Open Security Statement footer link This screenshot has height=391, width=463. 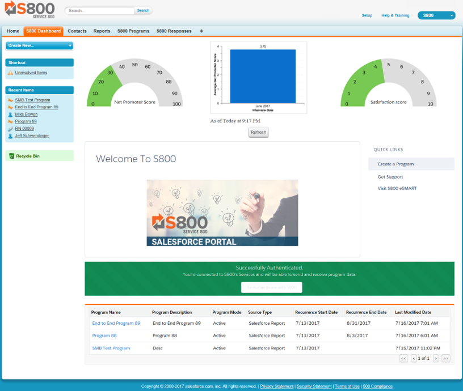pyautogui.click(x=314, y=386)
